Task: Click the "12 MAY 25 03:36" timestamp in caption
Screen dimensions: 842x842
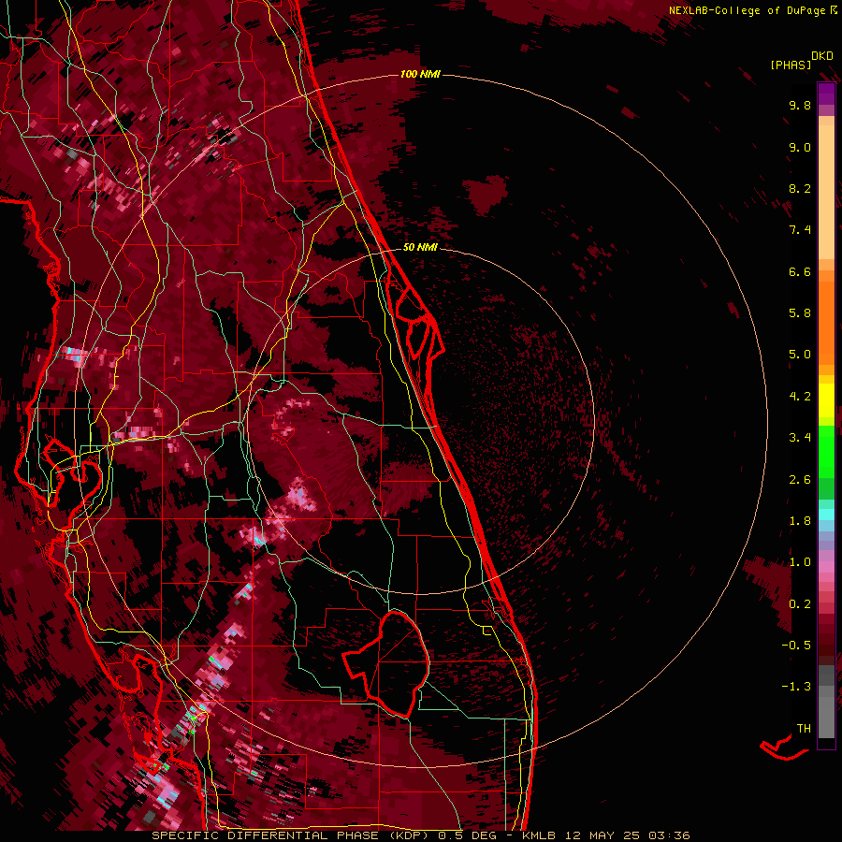Action: point(627,835)
